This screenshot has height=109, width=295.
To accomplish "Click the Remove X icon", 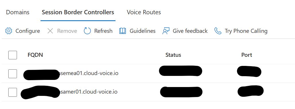I will [50, 31].
